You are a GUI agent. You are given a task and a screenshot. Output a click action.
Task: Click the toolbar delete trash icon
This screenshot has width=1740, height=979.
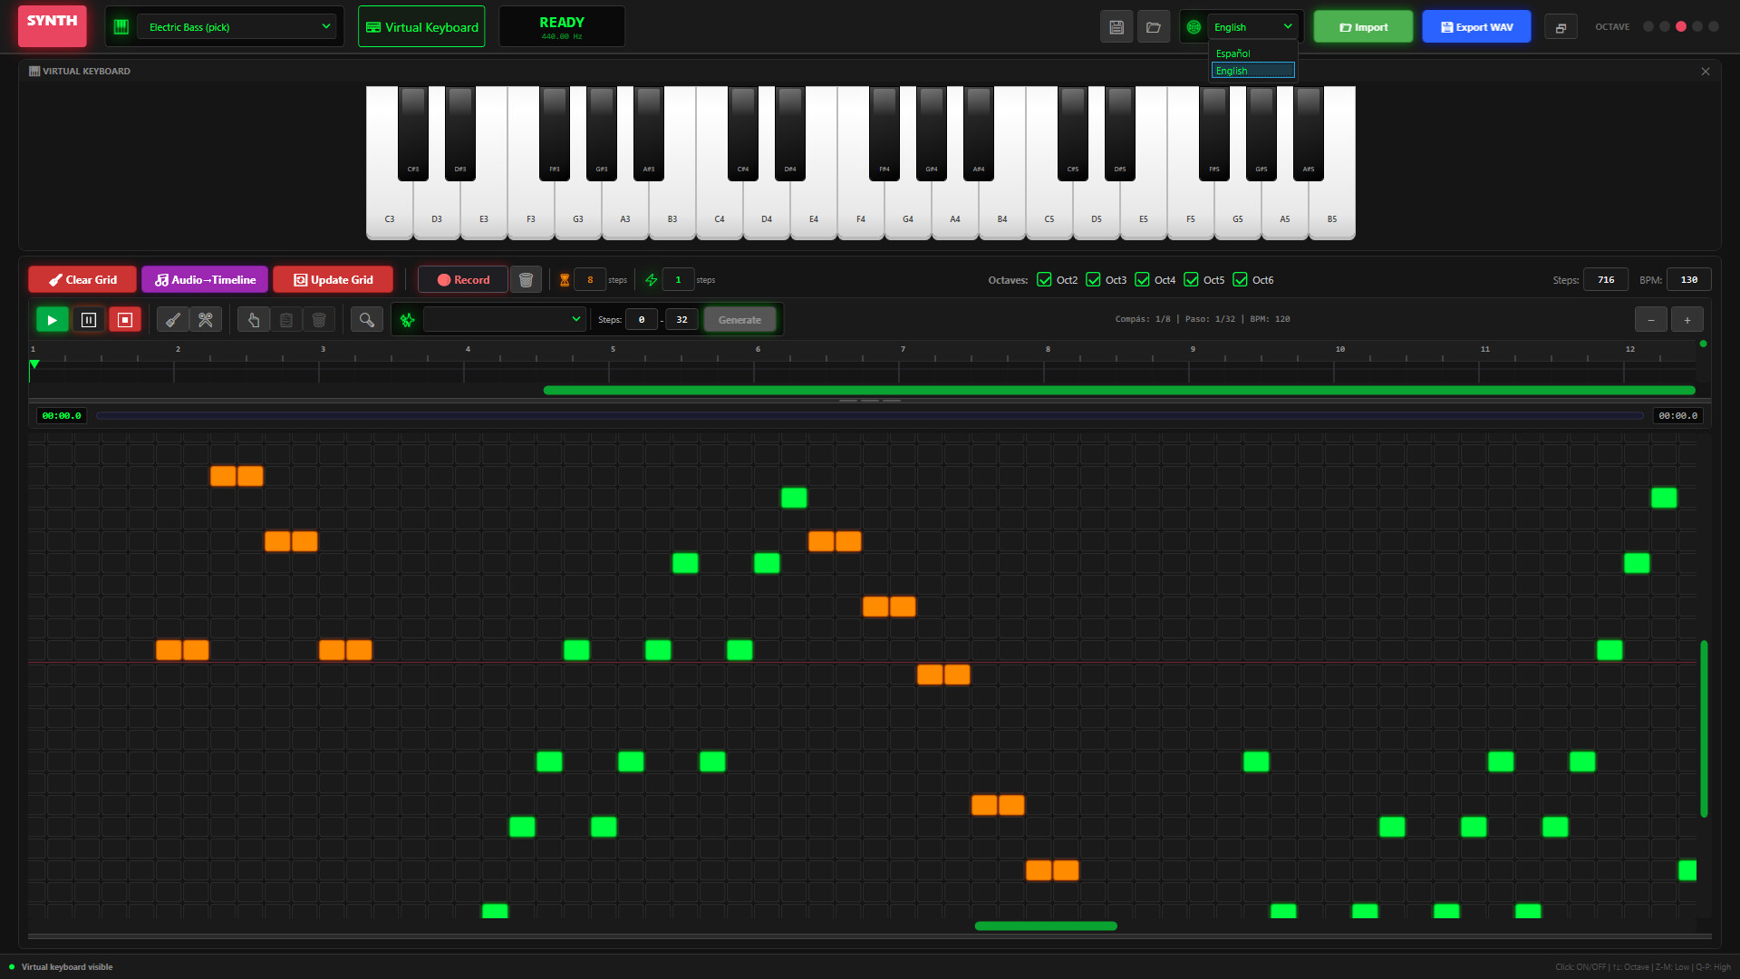(x=319, y=319)
